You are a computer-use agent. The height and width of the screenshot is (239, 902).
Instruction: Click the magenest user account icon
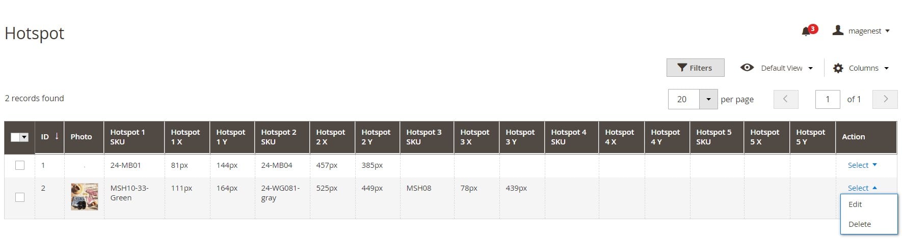(x=838, y=31)
